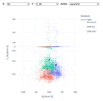Click the CFRP (45°) legend green marker symbol
103x101 pixels.
(x=83, y=32)
